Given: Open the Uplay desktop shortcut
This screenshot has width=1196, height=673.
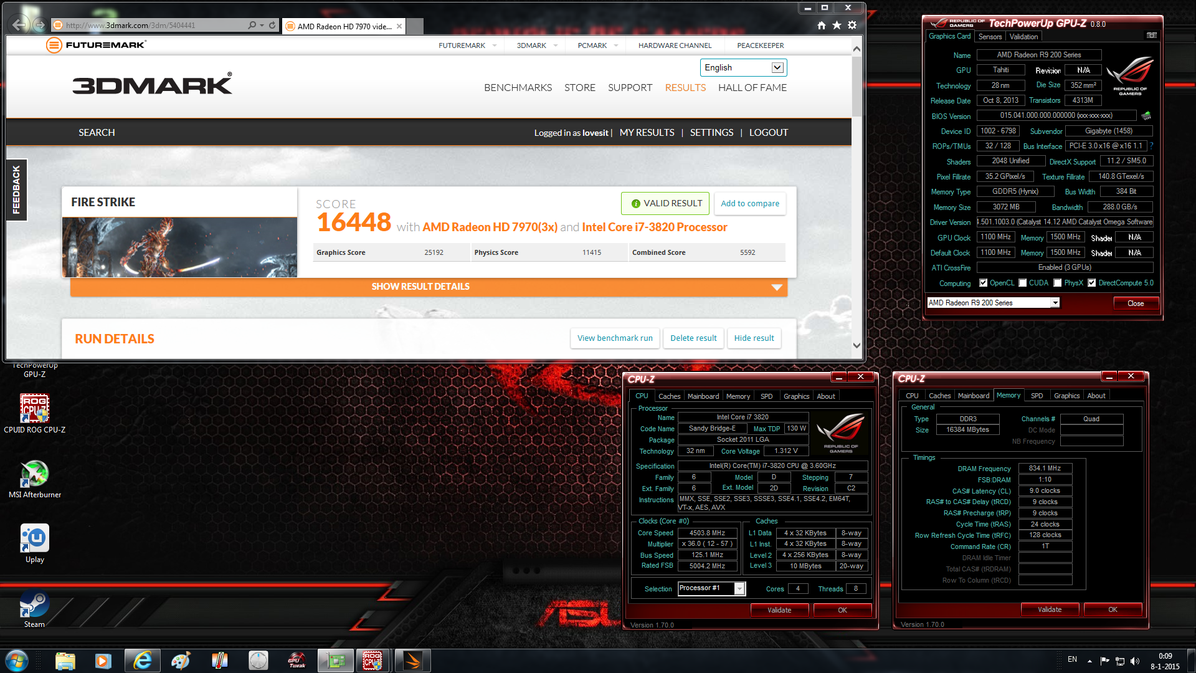Looking at the screenshot, I should (x=35, y=544).
